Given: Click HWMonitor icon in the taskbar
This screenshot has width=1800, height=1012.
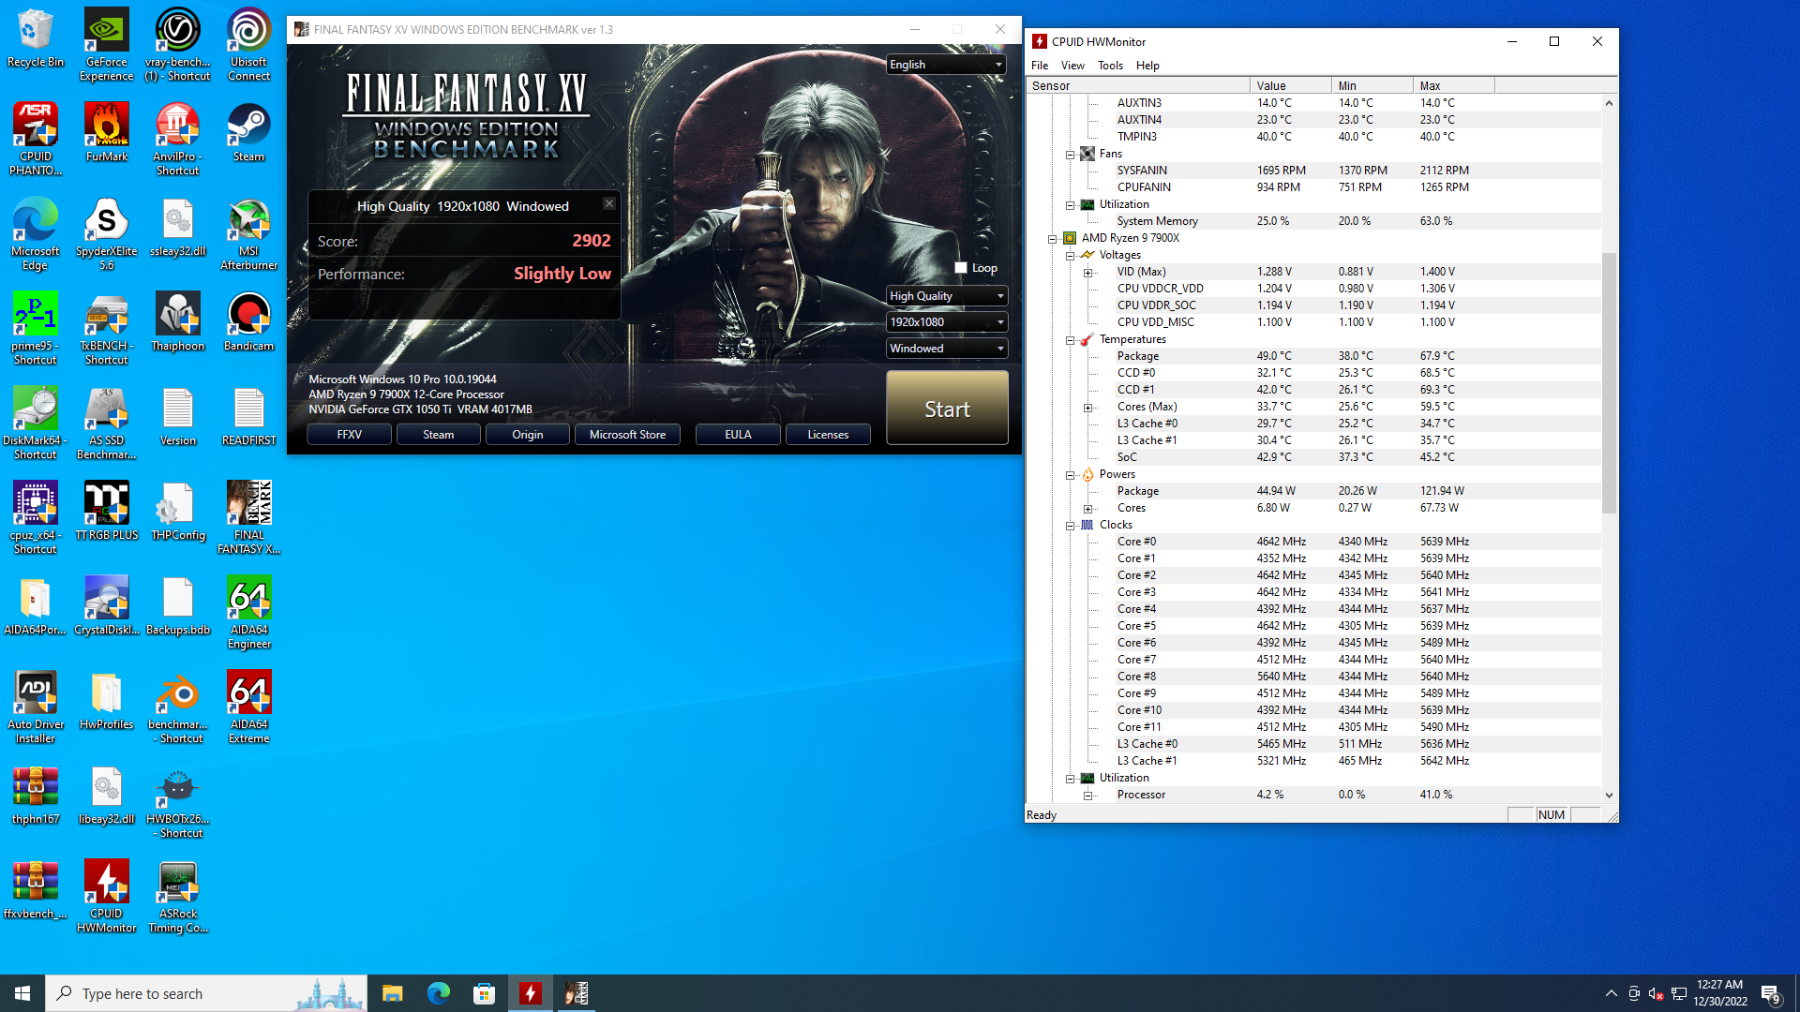Looking at the screenshot, I should tap(531, 993).
